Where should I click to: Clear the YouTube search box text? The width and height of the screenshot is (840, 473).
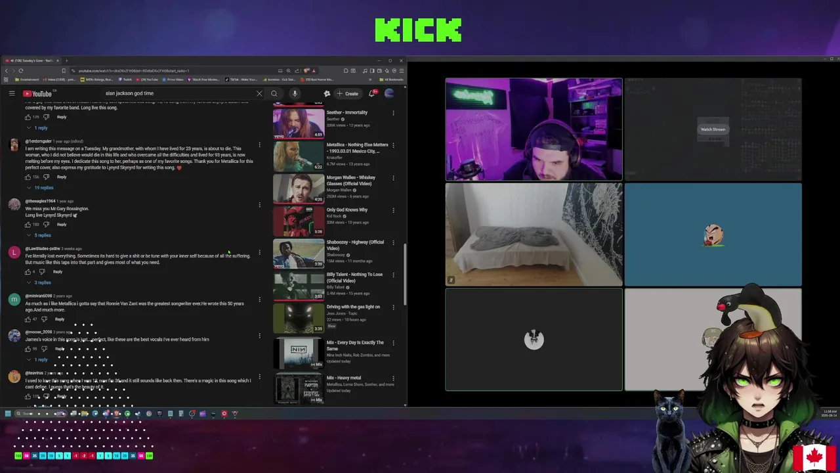tap(259, 93)
